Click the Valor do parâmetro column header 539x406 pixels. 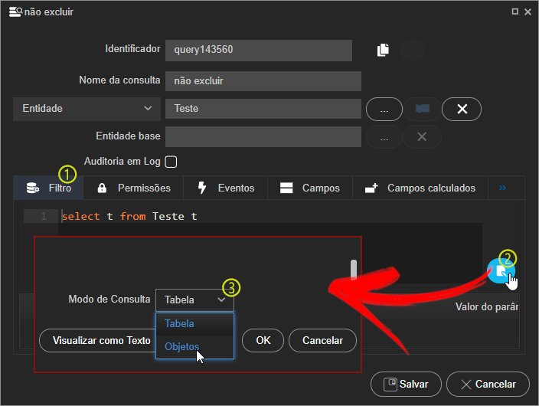(487, 306)
